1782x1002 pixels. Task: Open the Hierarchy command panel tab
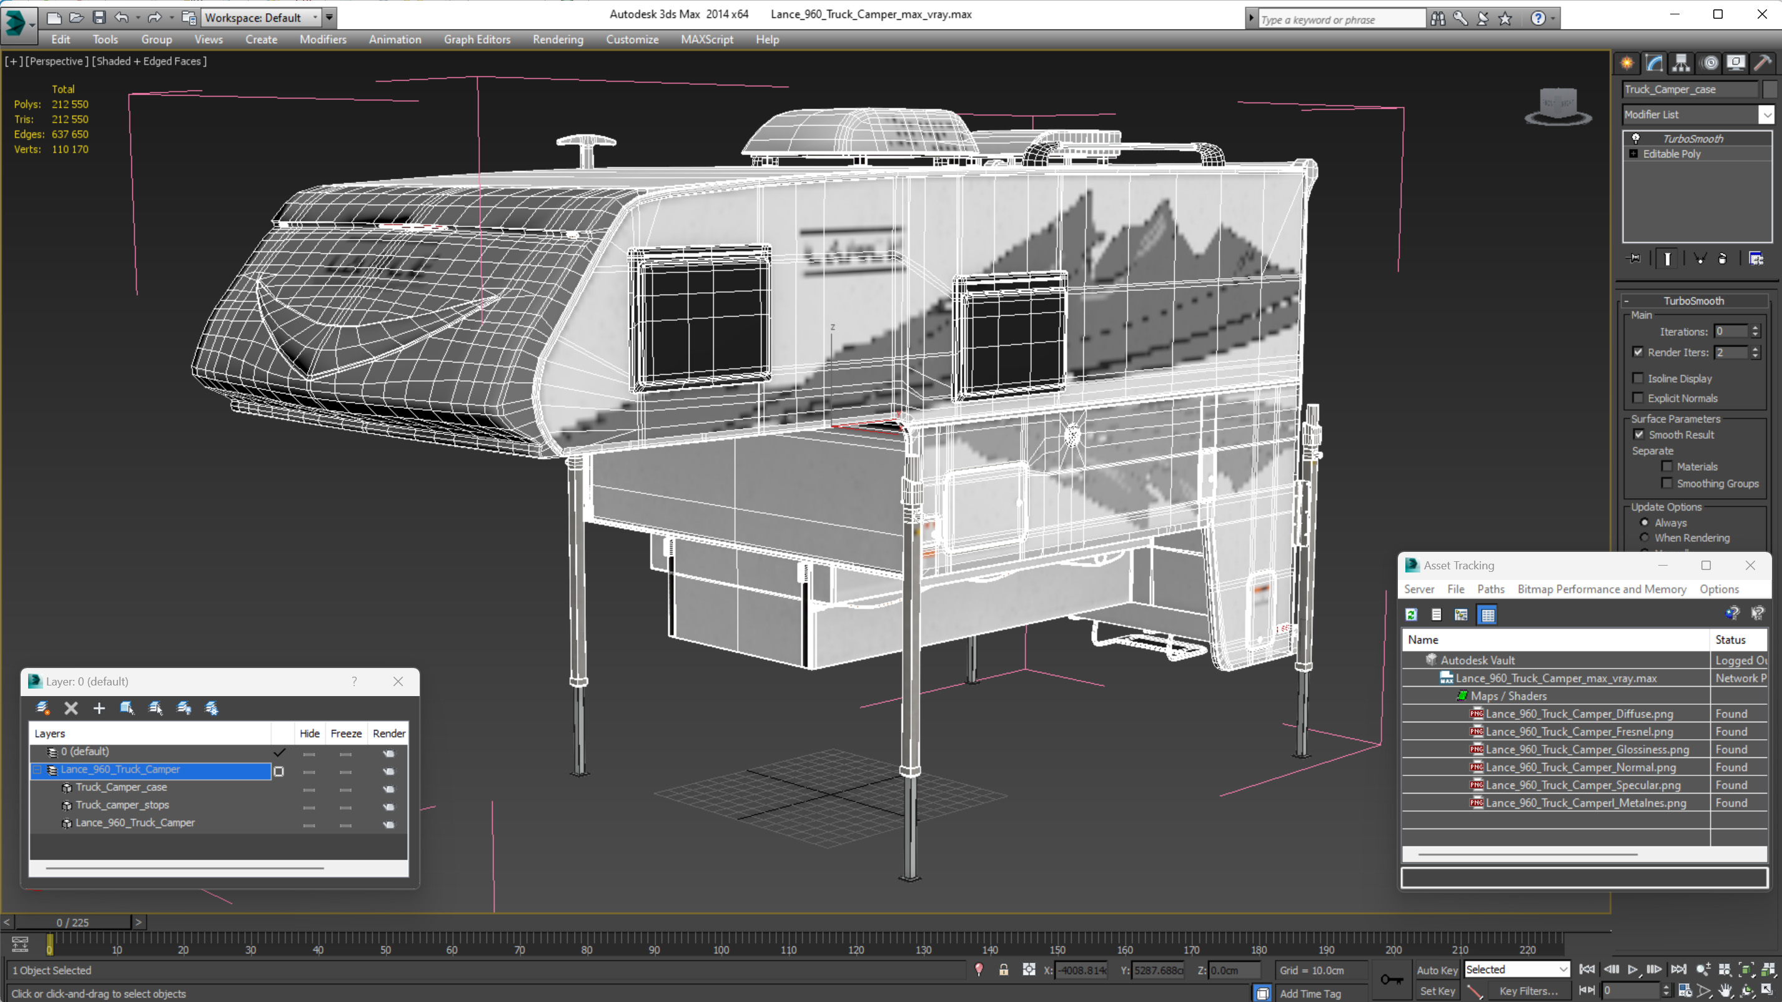click(x=1681, y=63)
